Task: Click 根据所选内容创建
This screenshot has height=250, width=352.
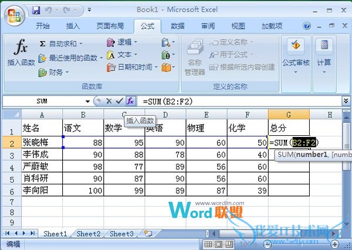Action: pos(242,67)
